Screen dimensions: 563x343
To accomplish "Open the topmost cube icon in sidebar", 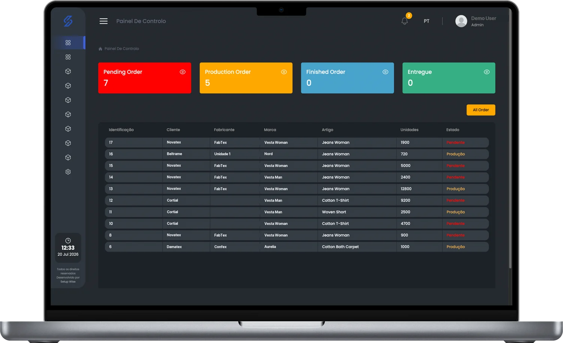I will click(68, 71).
